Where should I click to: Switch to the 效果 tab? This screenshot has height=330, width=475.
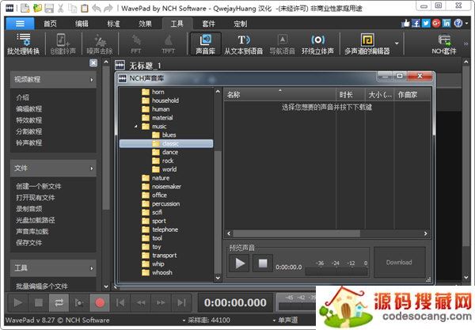click(145, 24)
